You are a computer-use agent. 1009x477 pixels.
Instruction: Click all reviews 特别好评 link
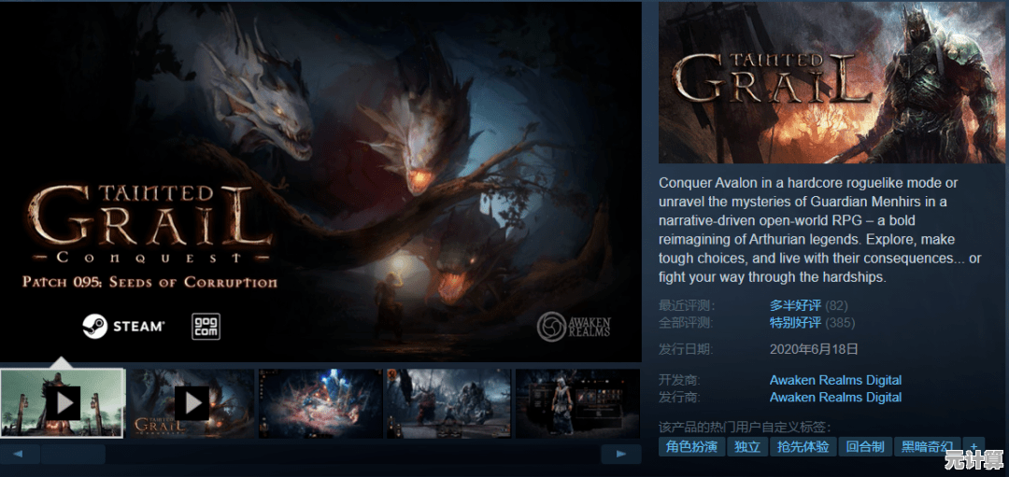coord(795,322)
